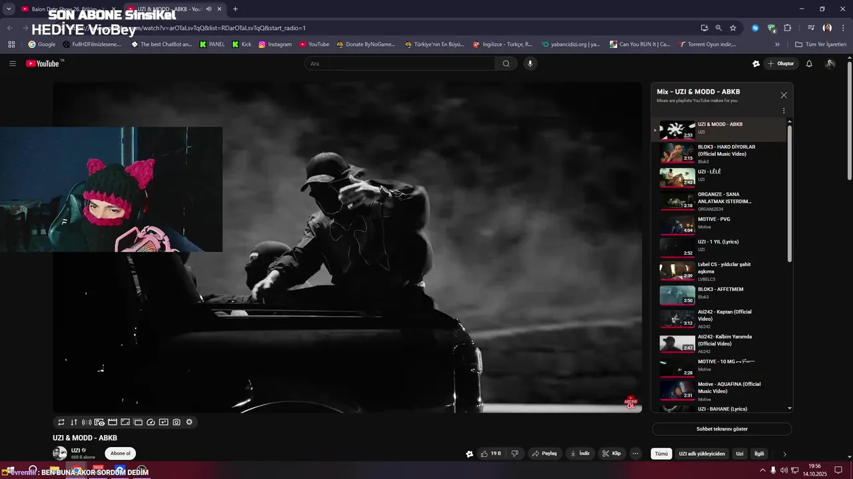853x479 pixels.
Task: Expand hidden bookmarks with double chevron
Action: coord(777,45)
